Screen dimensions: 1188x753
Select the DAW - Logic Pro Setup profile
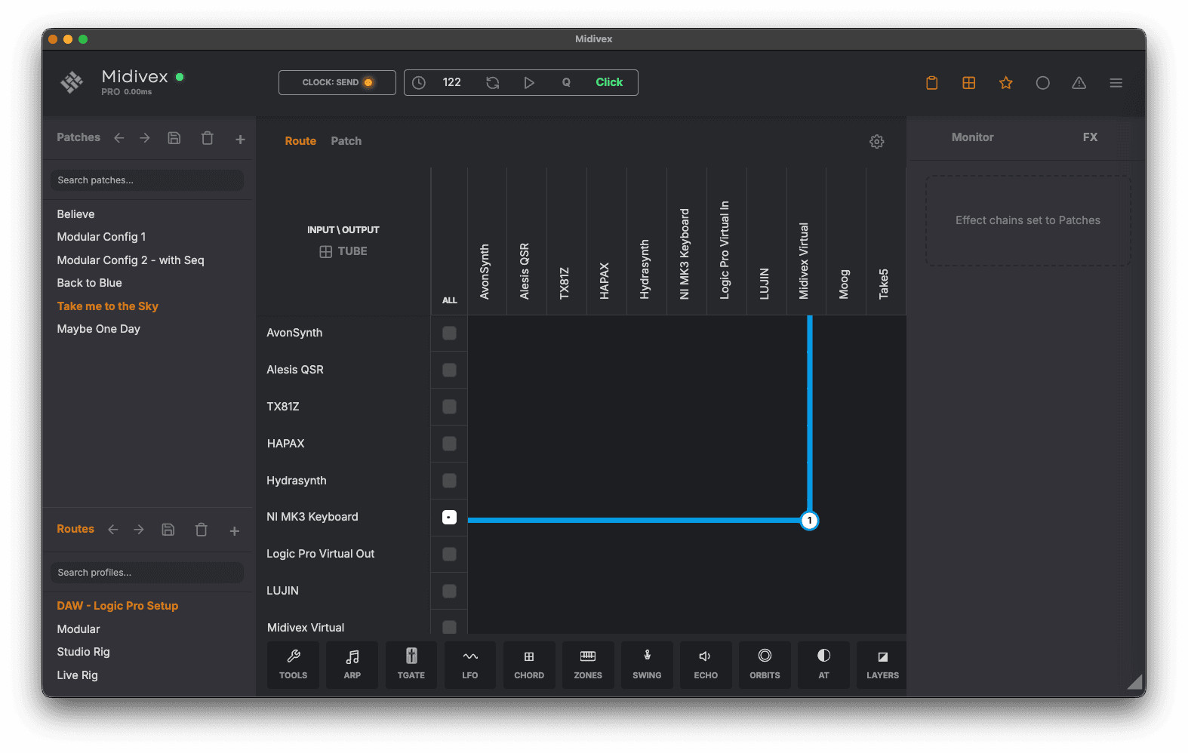(x=117, y=606)
